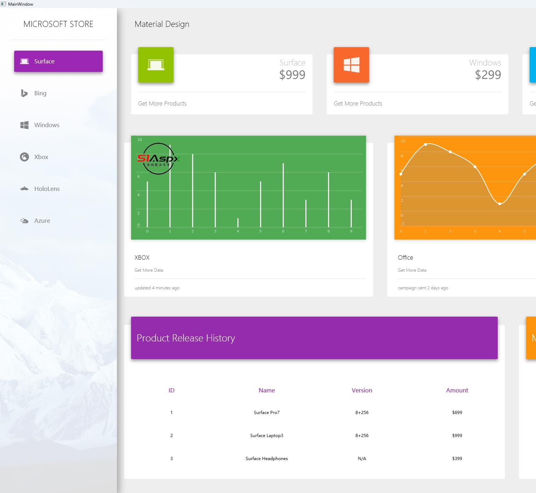
Task: Click the $299 price on Windows card
Action: coord(488,75)
